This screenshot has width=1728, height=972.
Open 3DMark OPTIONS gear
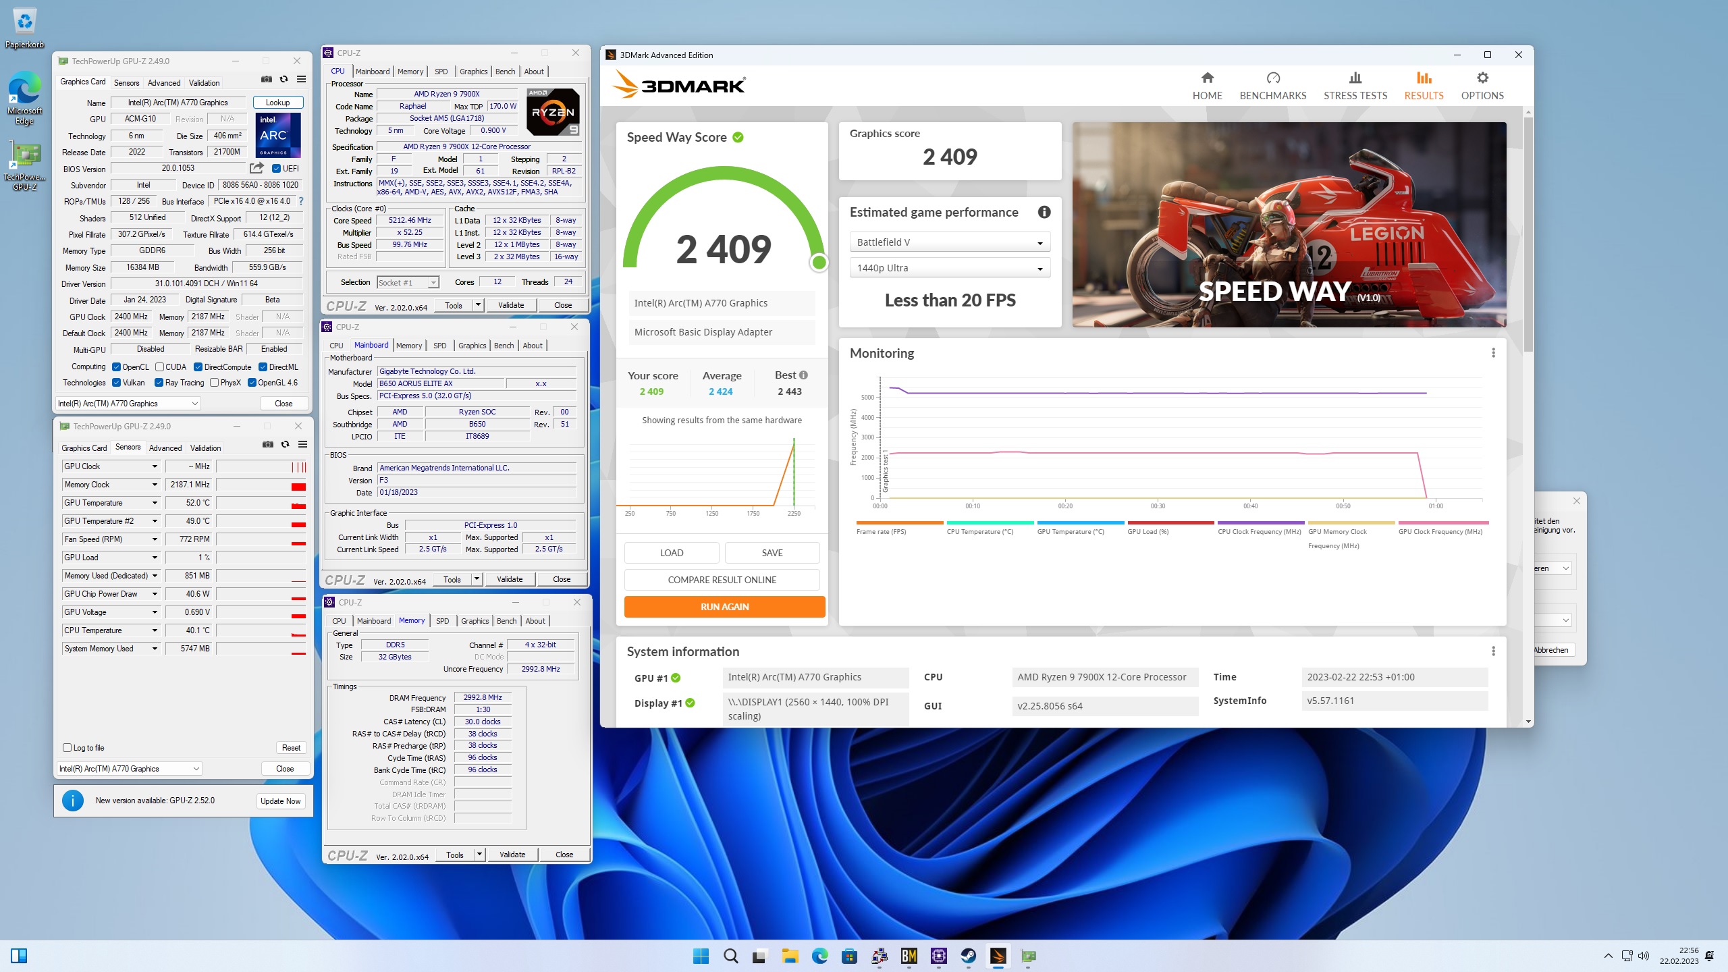[1482, 86]
